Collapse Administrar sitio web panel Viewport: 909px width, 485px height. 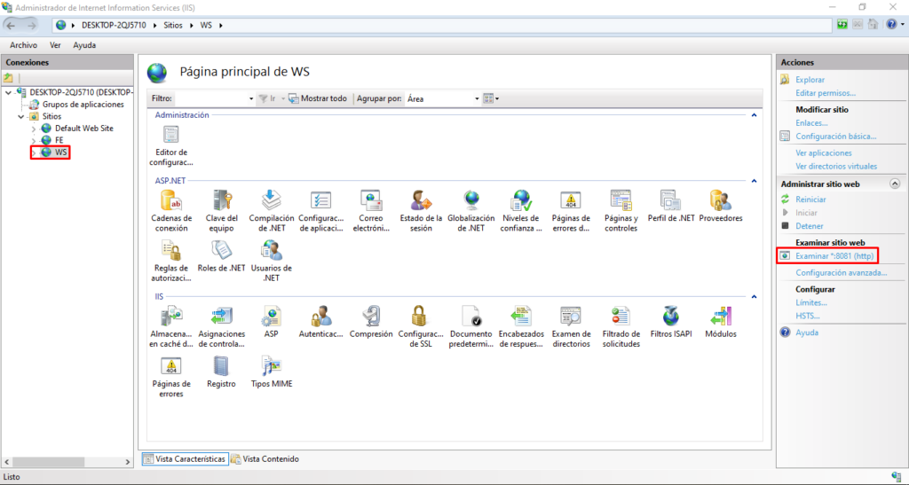pyautogui.click(x=895, y=184)
